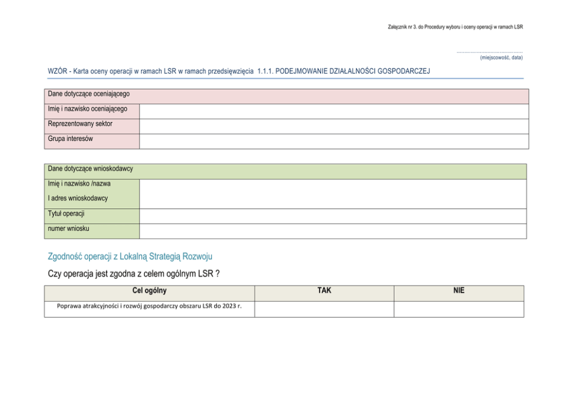The height and width of the screenshot is (404, 571).
Task: Click the Poprawa atrakcyjności goal text cell
Action: click(149, 306)
